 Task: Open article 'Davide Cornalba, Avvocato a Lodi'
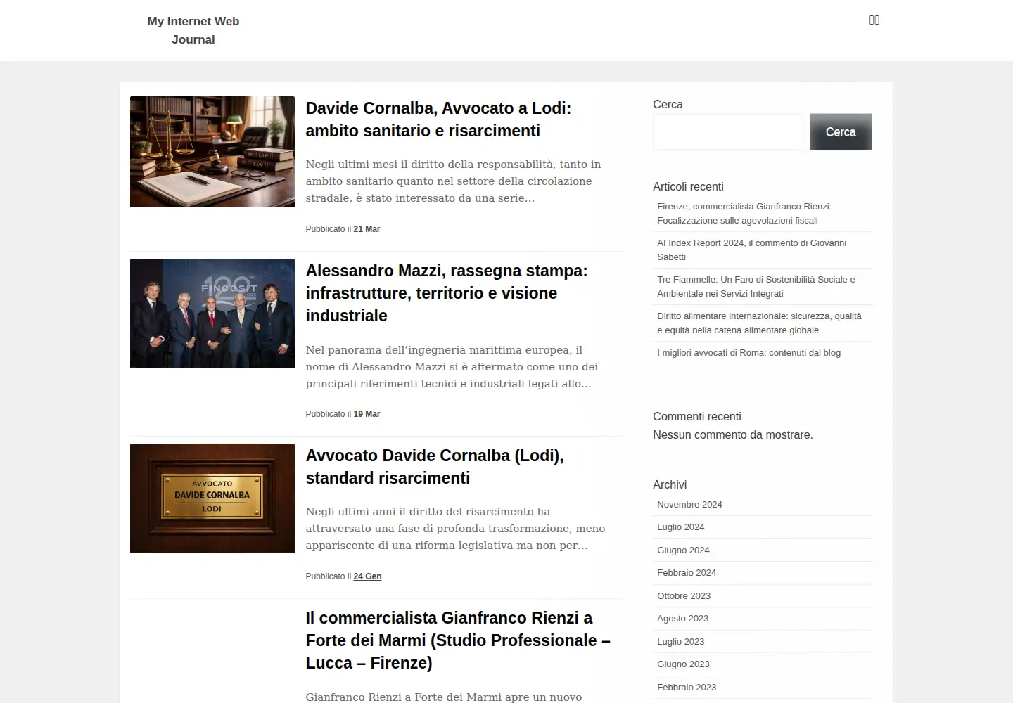pos(438,120)
